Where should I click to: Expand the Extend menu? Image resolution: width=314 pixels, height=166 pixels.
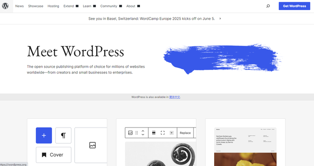[71, 6]
